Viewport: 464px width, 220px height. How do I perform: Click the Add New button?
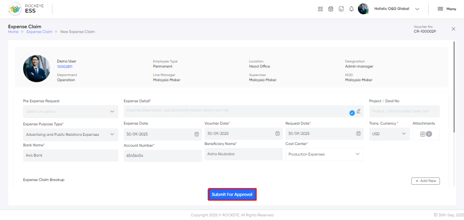pos(425,181)
